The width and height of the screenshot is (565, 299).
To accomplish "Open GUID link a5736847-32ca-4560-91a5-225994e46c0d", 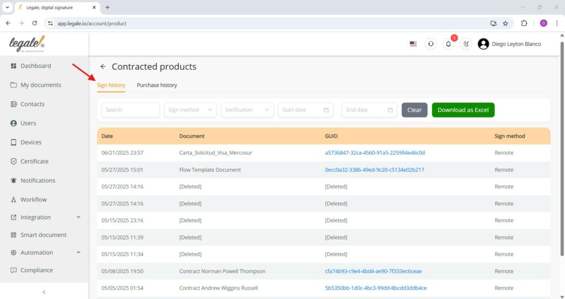I will click(x=375, y=153).
